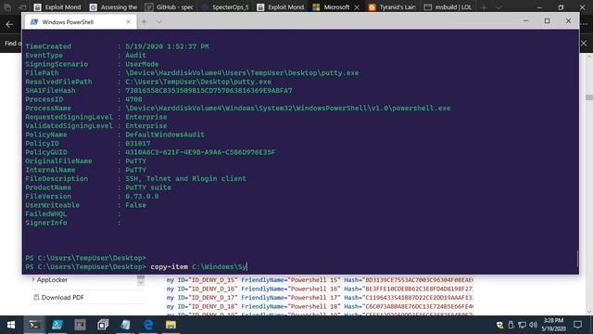Click the ID_DENY_D_15 line in browser
This screenshot has height=334, width=593.
click(x=320, y=280)
